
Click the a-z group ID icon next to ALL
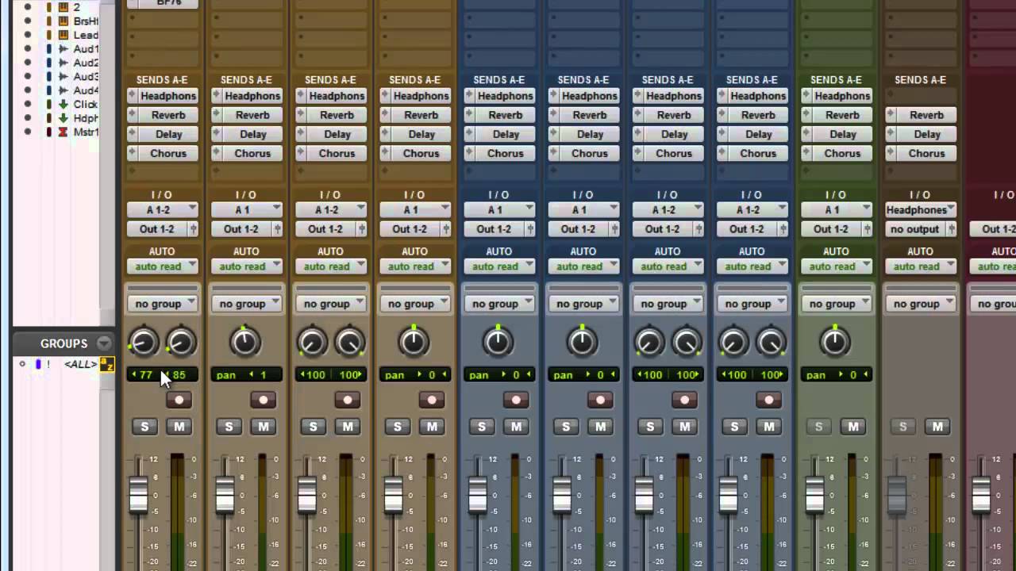point(106,365)
